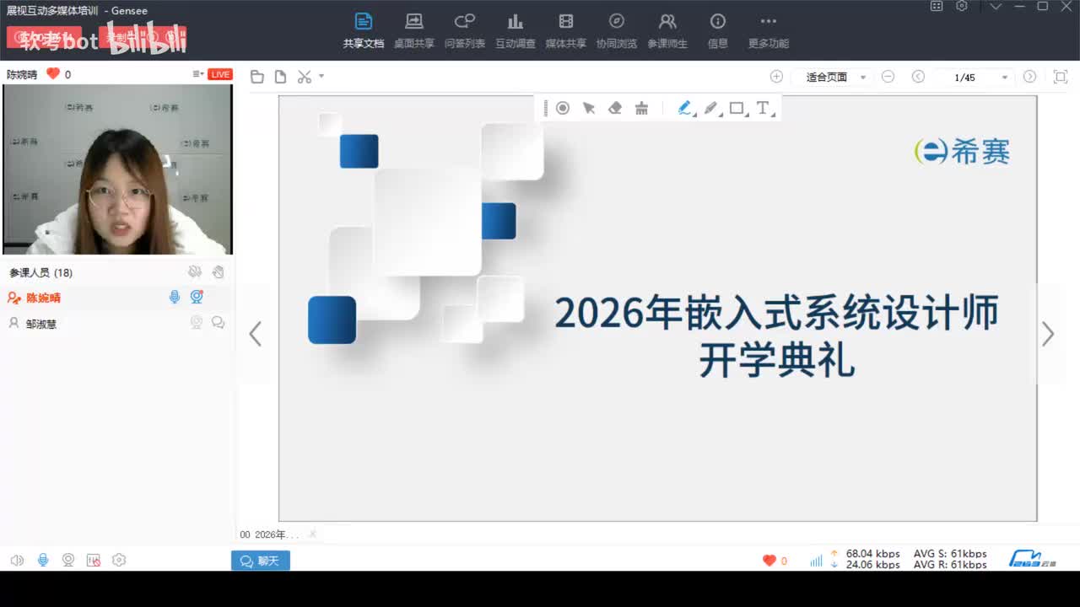
Task: Select attendee 陈婉晴 in list
Action: [116, 298]
